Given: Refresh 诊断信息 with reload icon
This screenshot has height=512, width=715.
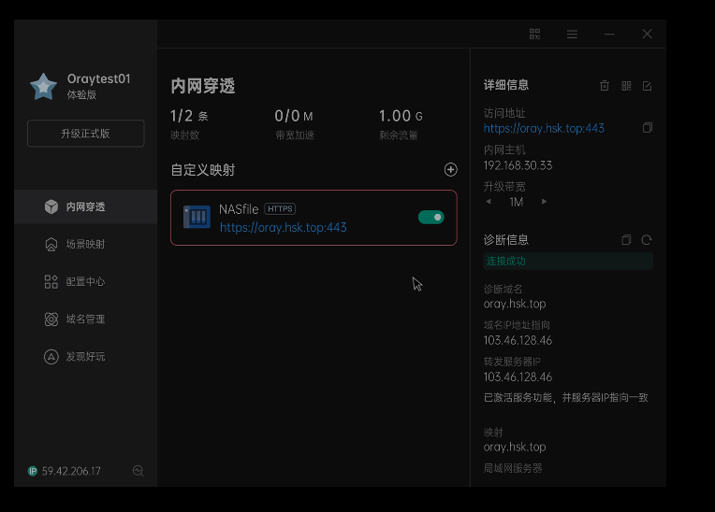Looking at the screenshot, I should 647,240.
